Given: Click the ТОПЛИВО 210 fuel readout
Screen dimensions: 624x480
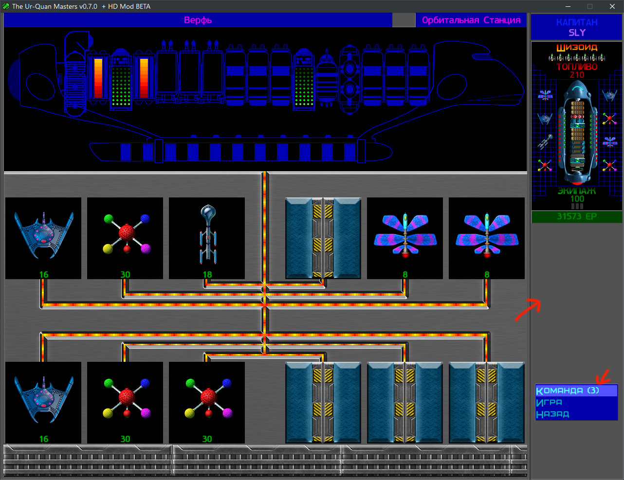Looking at the screenshot, I should [x=577, y=71].
